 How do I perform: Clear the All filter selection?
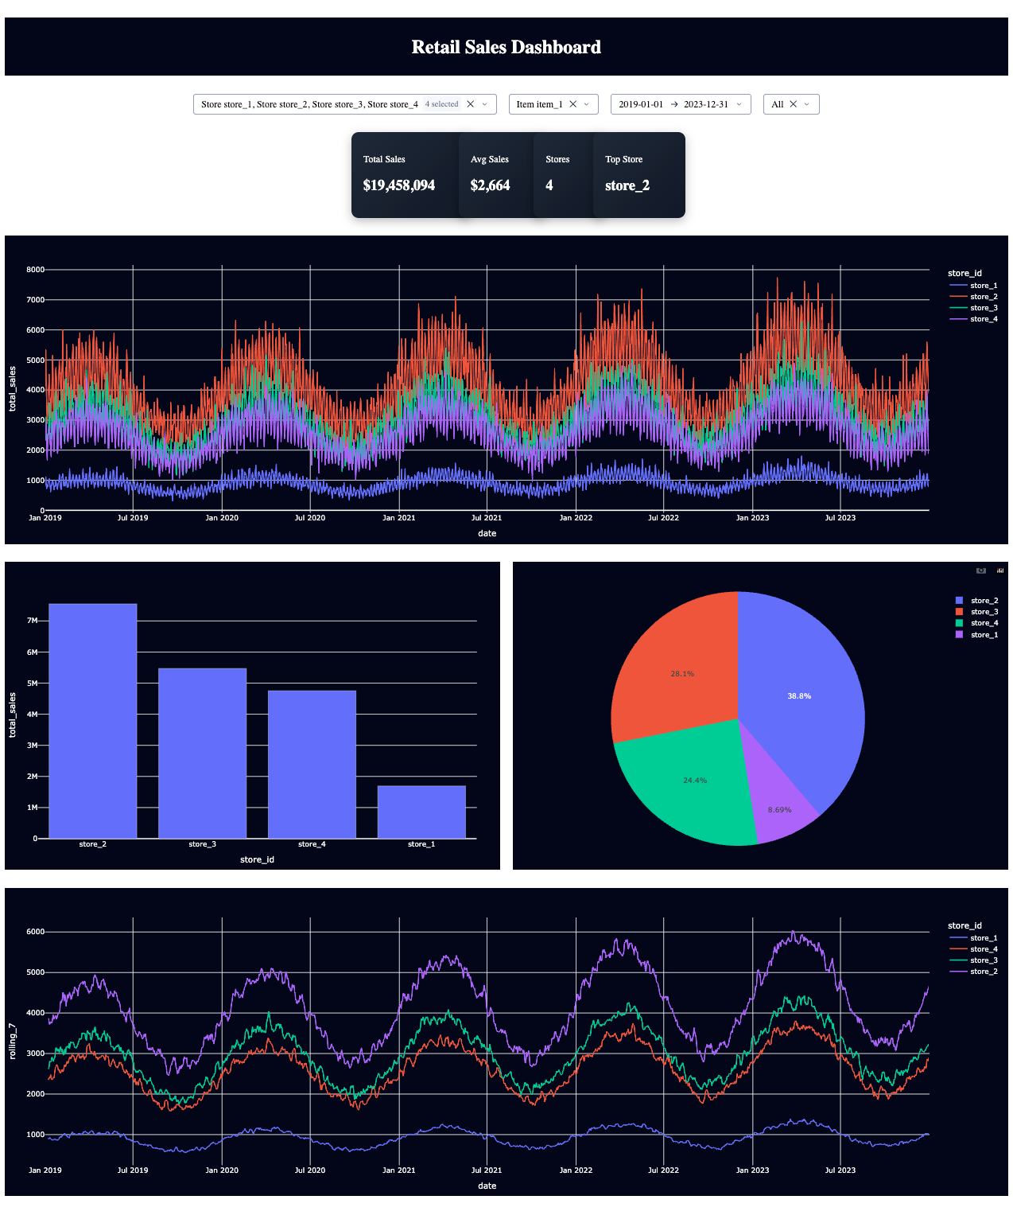[x=793, y=104]
